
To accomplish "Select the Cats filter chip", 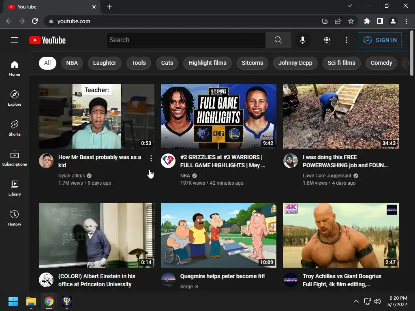I will [x=167, y=63].
